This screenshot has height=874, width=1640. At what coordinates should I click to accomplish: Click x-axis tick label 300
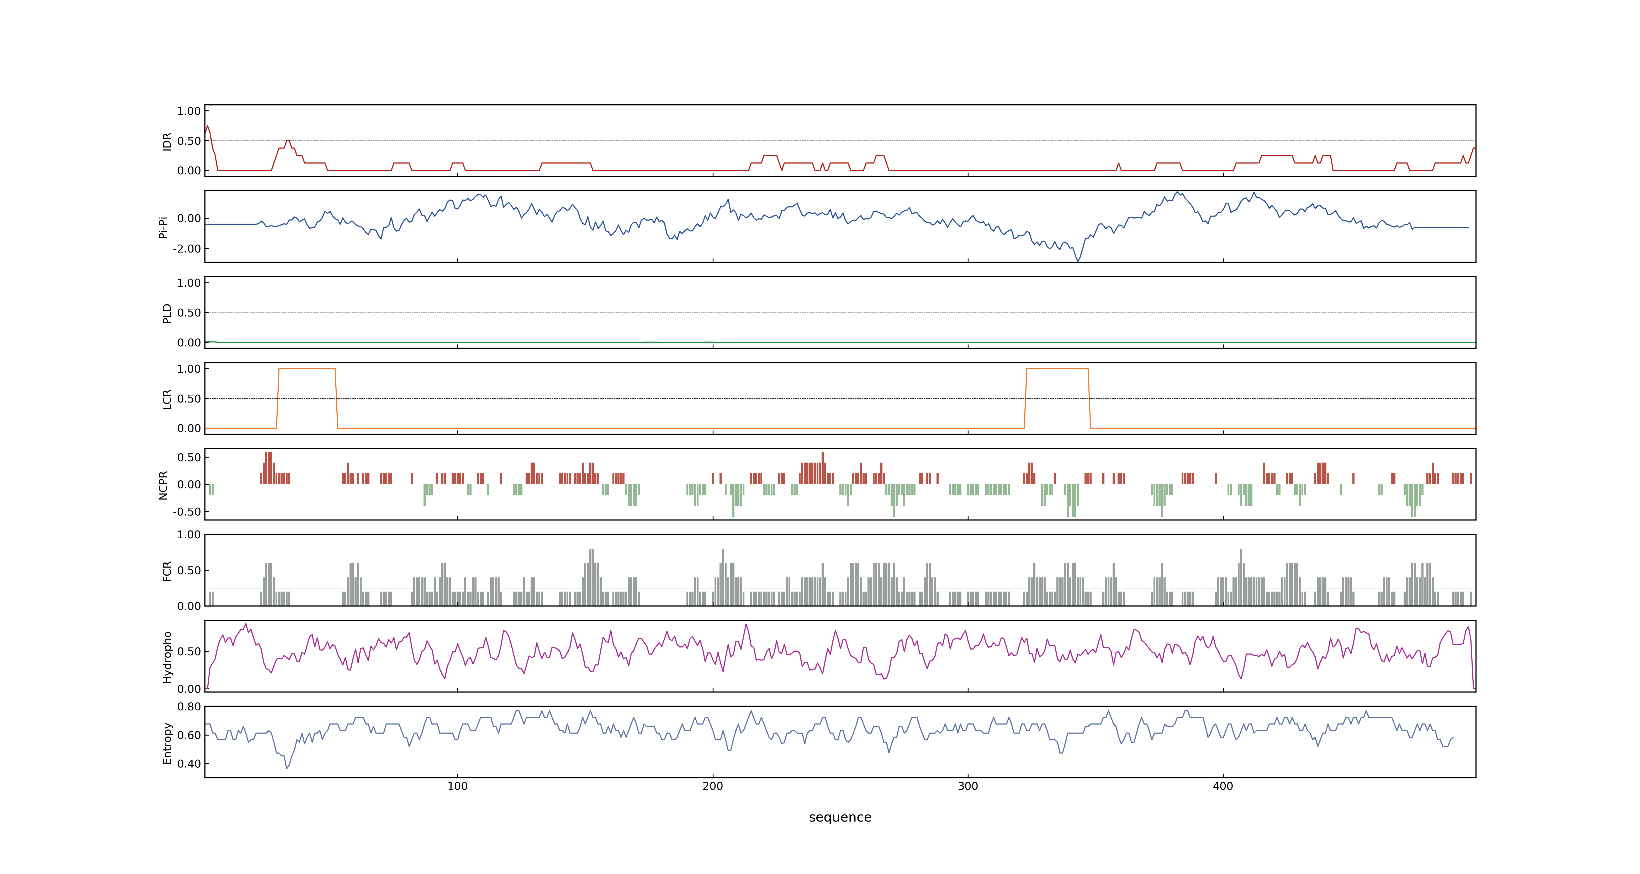pos(968,786)
